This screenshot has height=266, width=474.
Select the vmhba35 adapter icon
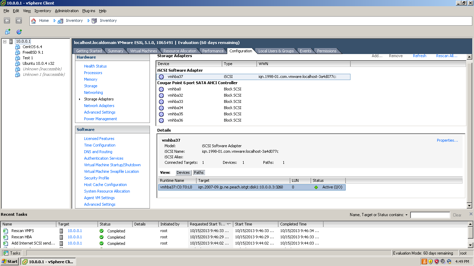pyautogui.click(x=161, y=114)
